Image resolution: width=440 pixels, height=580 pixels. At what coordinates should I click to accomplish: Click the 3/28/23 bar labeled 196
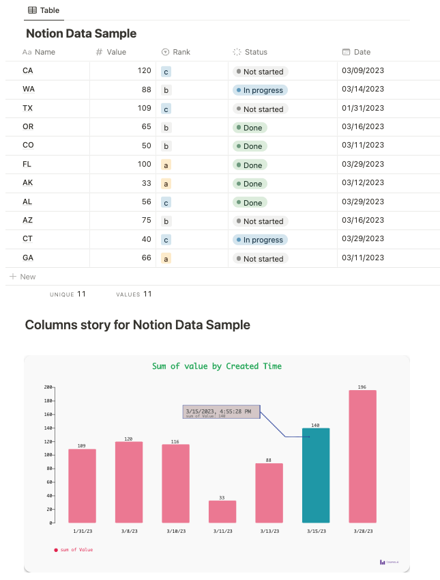point(363,456)
